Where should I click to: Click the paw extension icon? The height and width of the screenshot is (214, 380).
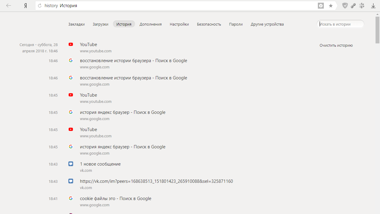(x=362, y=6)
